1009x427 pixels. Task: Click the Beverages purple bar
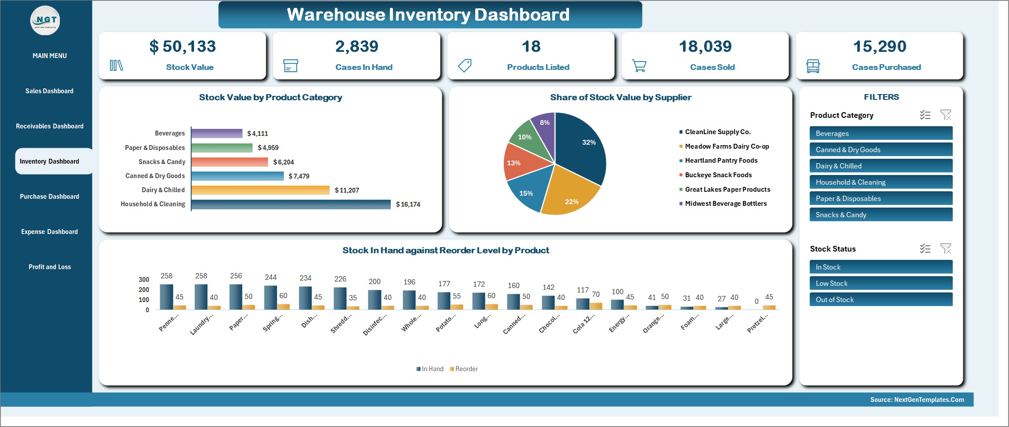(x=217, y=133)
